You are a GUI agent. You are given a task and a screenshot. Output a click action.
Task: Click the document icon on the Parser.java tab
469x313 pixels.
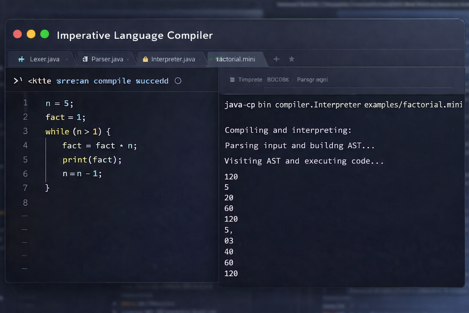85,59
